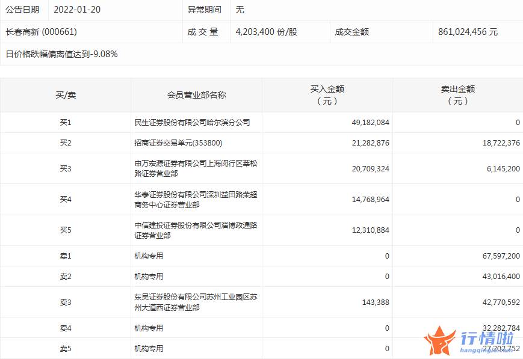523x359 pixels.
Task: Click 申万宏源证券有限公司上海闵行区莘松路证券营业部
Action: [x=196, y=168]
